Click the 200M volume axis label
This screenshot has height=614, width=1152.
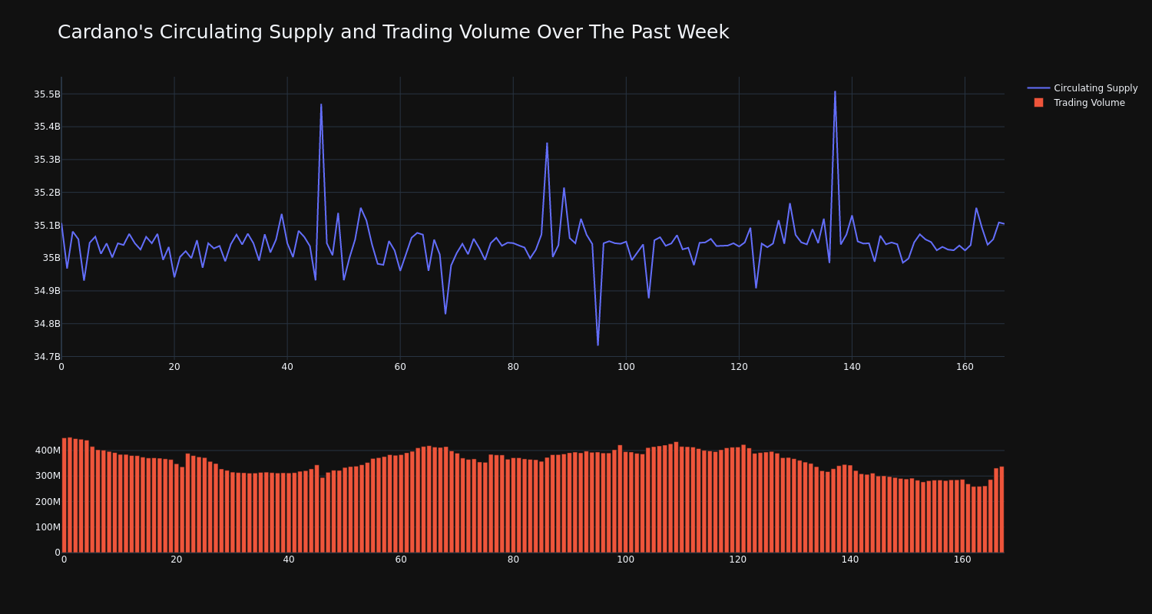[46, 502]
